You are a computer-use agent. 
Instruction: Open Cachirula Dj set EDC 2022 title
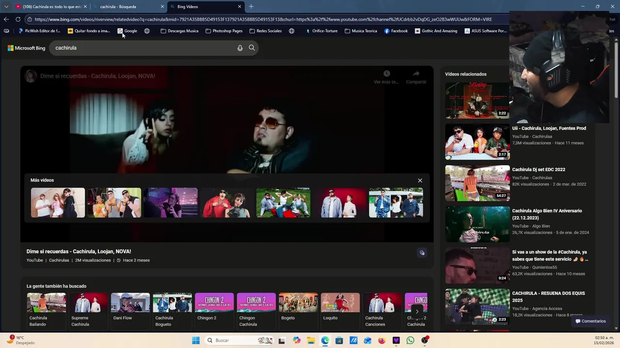coord(539,170)
